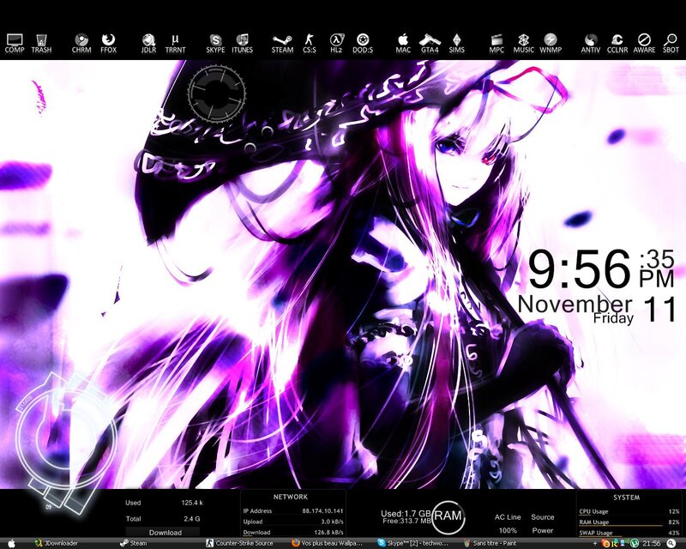Launch SIMS from the dock
Viewport: 686px width, 549px height.
[x=456, y=44]
